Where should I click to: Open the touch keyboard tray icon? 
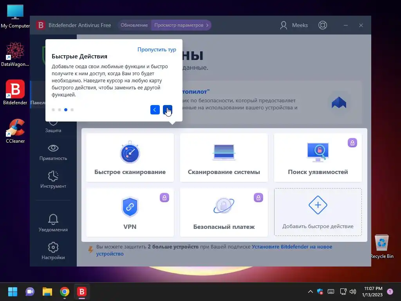(x=331, y=292)
